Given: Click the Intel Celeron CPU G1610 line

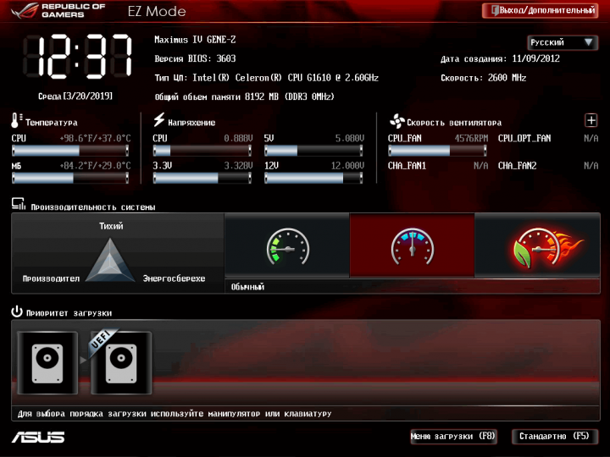Looking at the screenshot, I should [x=267, y=78].
